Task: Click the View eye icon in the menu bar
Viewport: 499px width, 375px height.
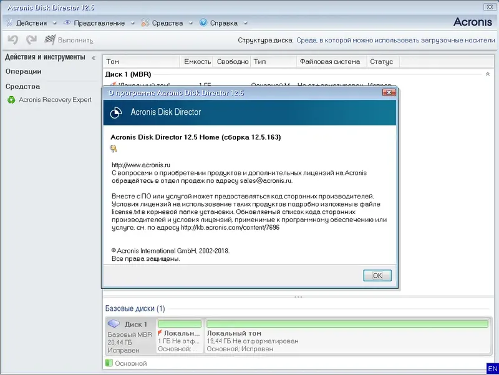Action: 67,22
